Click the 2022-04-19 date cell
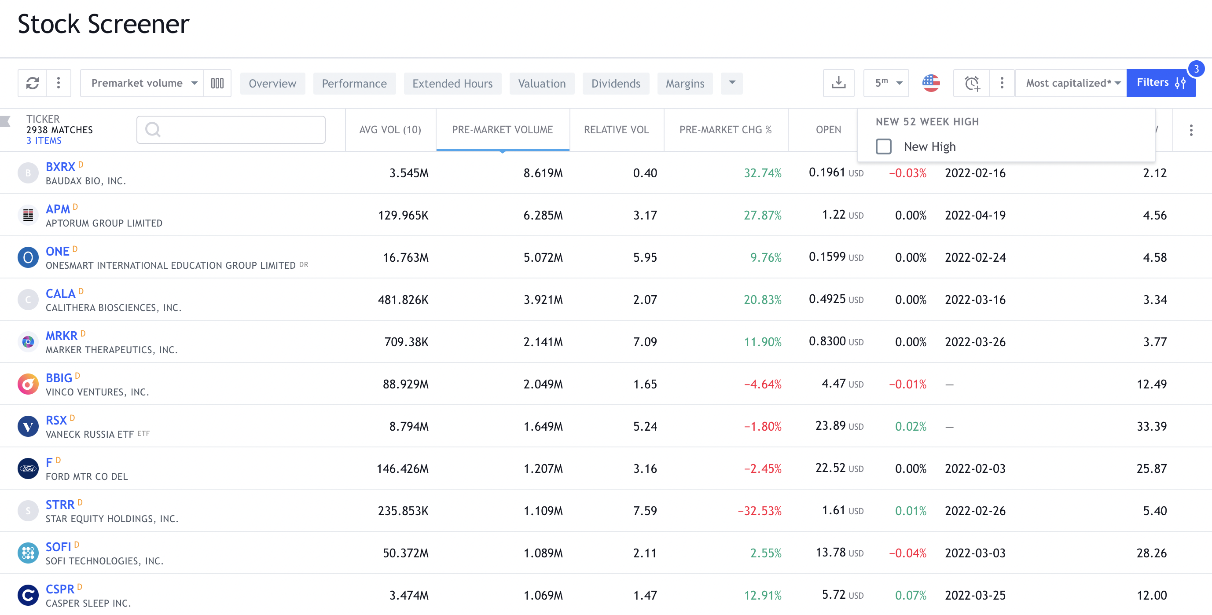The width and height of the screenshot is (1212, 615). [x=975, y=216]
